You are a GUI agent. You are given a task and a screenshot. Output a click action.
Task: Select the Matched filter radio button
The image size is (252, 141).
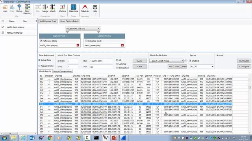[117, 64]
